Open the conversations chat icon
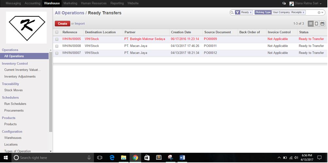Image resolution: width=328 pixels, height=163 pixels. point(284,3)
